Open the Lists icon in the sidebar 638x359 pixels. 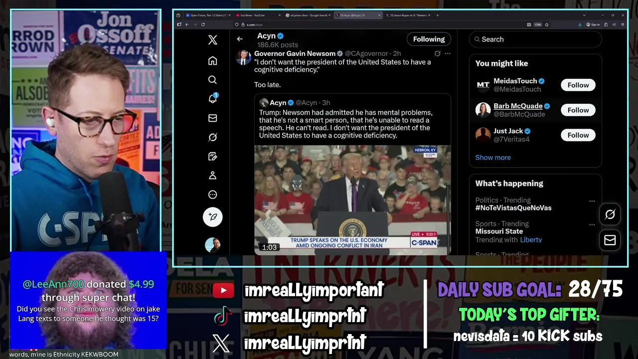pos(212,157)
